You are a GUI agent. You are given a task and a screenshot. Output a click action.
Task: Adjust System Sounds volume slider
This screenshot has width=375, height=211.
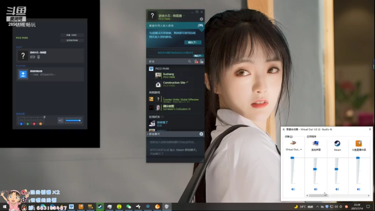pyautogui.click(x=315, y=169)
